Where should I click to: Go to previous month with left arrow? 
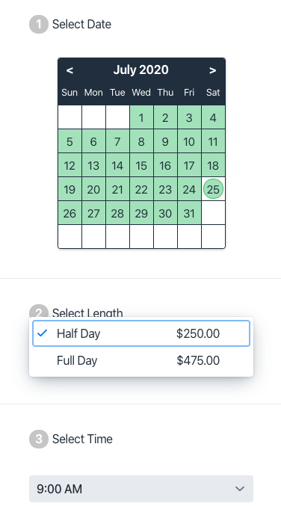coord(70,70)
